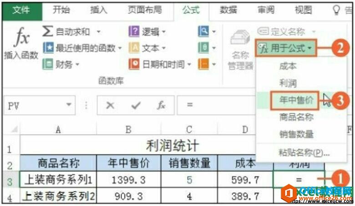
Task: Open the Use in Formula (用于公式) dropdown
Action: pyautogui.click(x=286, y=48)
